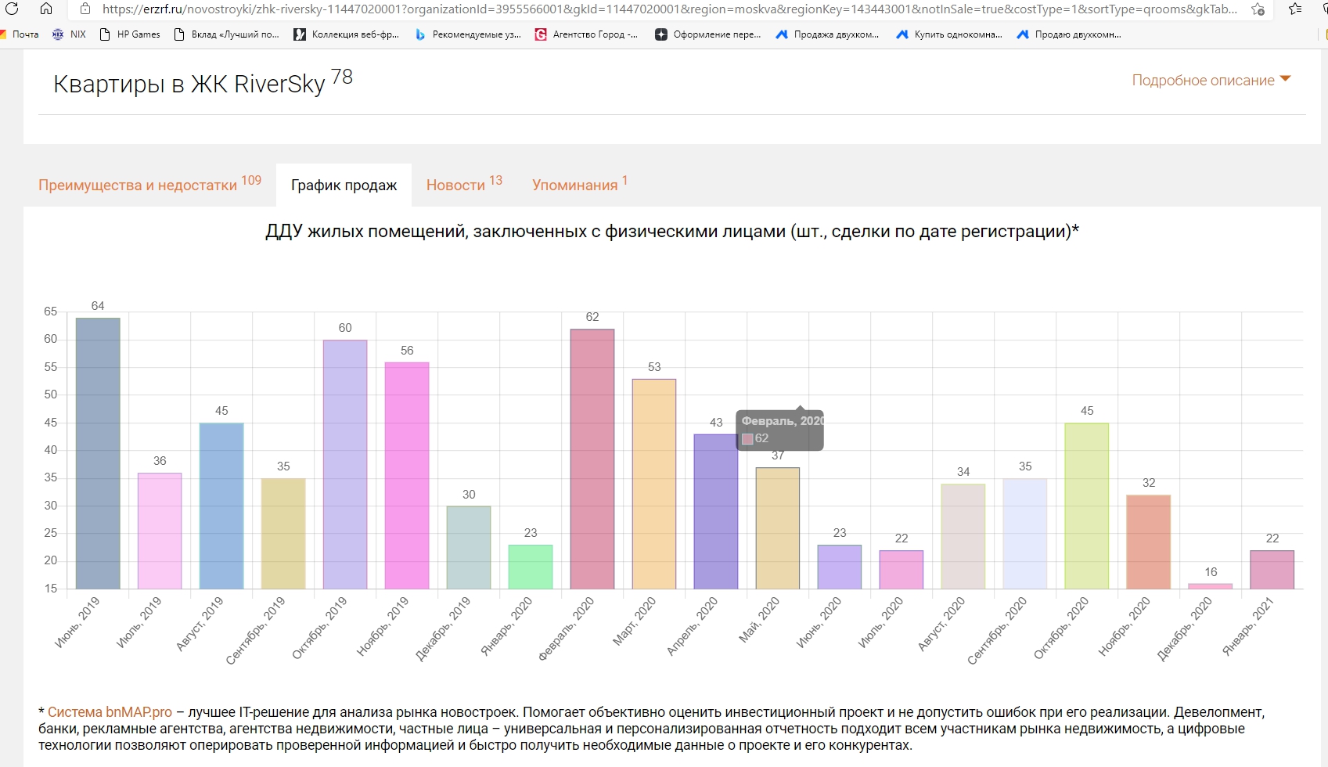Screen dimensions: 1328x767
Task: Open the NIX bookmark
Action: coord(69,34)
